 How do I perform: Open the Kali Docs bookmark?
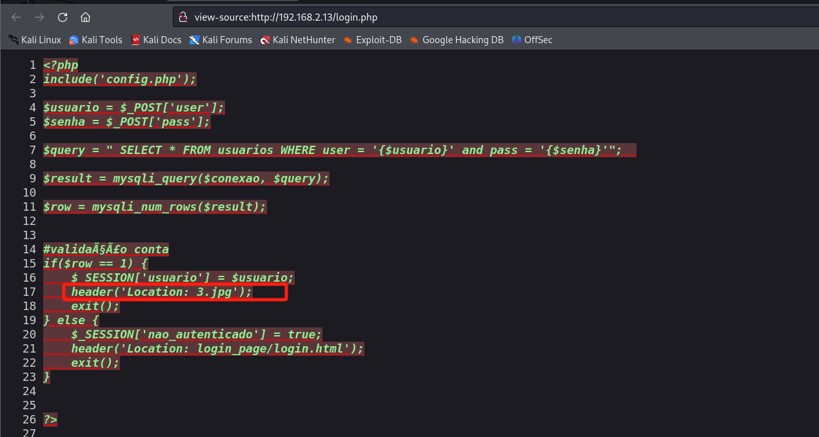tap(156, 40)
